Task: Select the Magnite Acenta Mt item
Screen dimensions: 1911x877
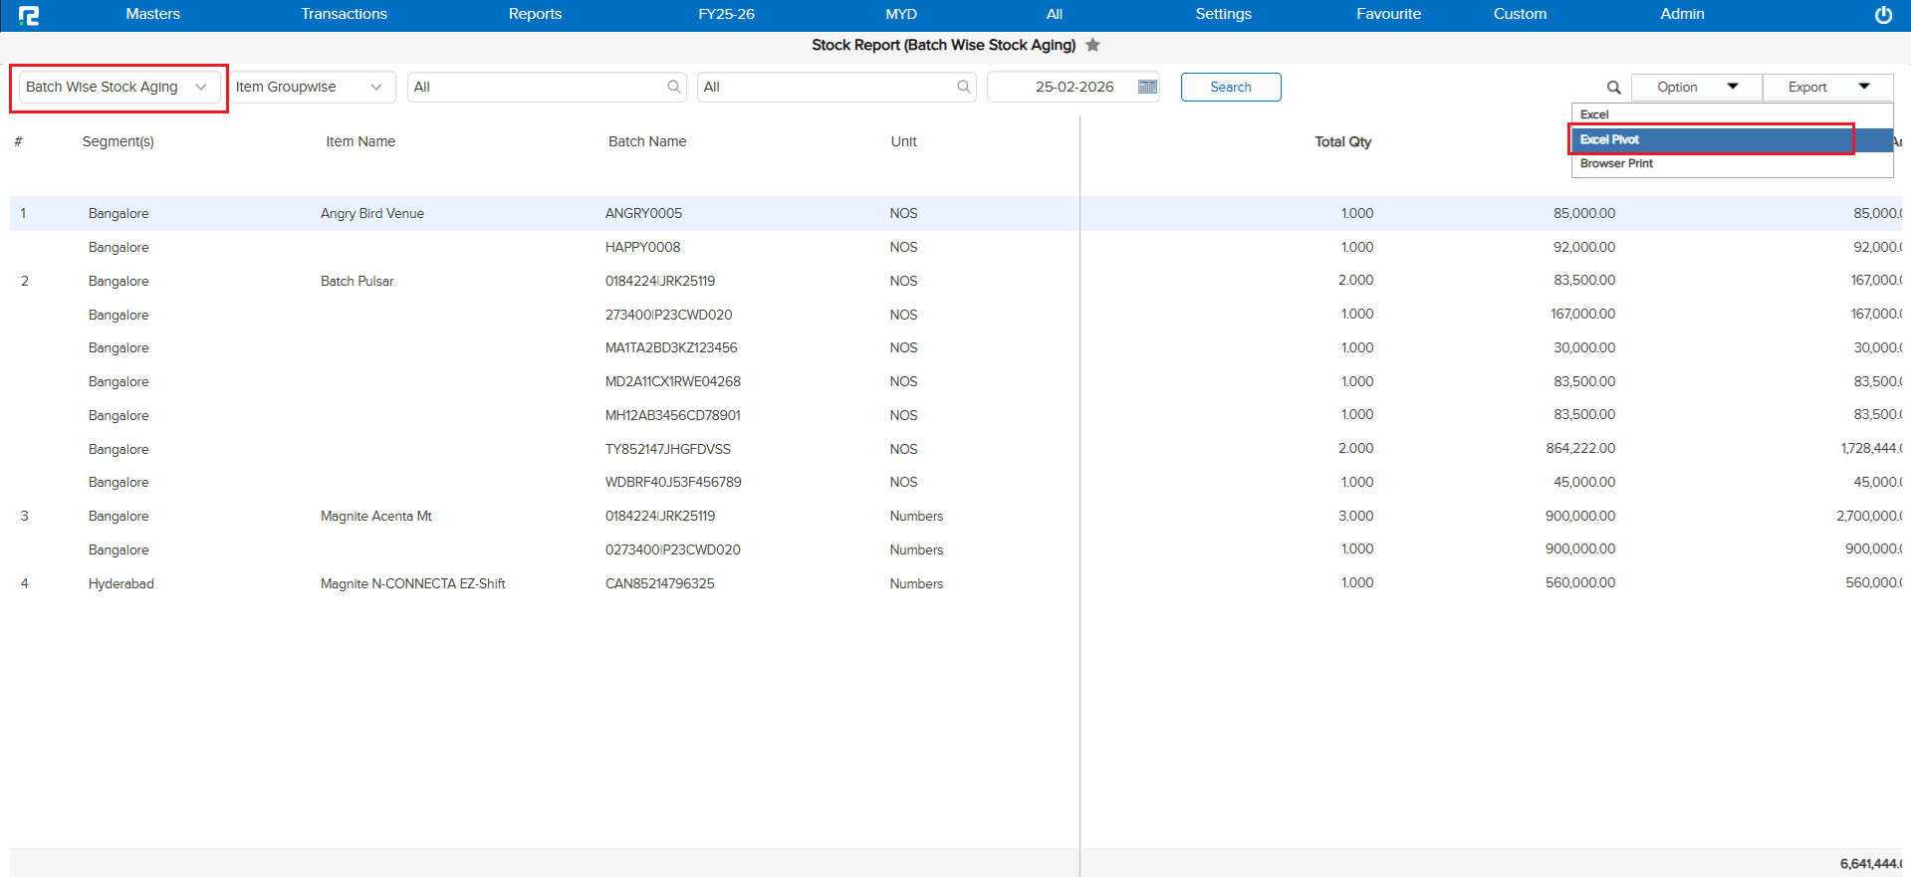Action: [376, 516]
